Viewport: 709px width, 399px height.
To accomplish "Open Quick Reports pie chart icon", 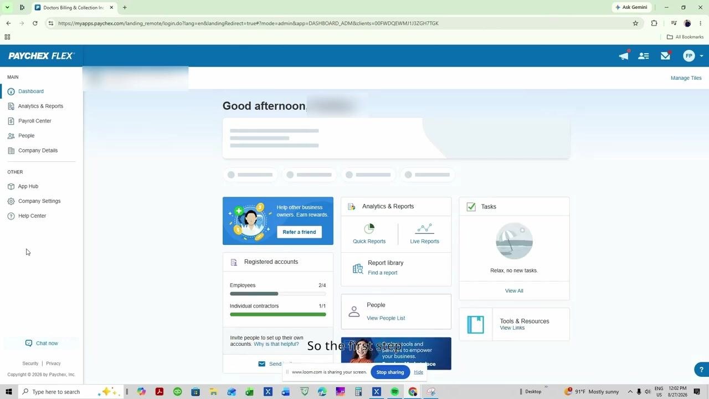I will point(369,228).
